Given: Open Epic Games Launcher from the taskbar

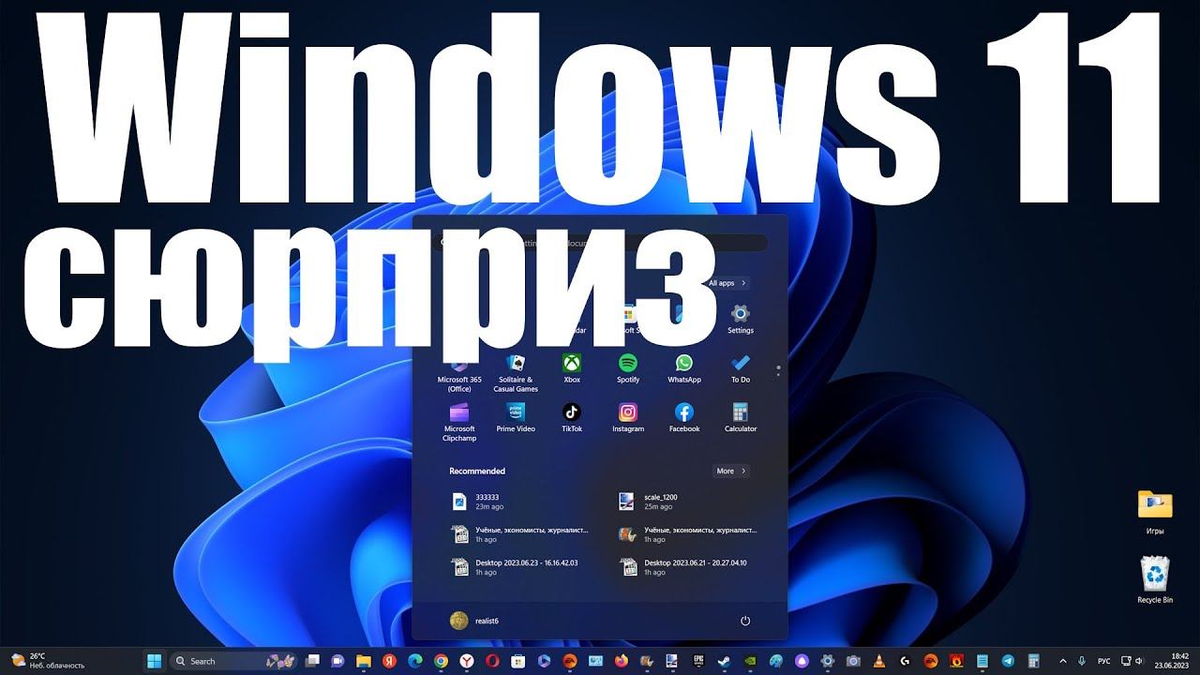Looking at the screenshot, I should pyautogui.click(x=698, y=661).
